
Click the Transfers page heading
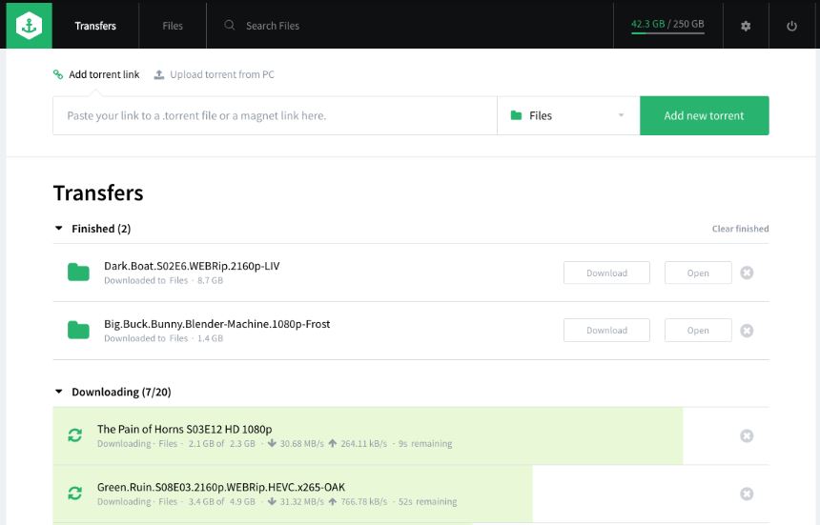click(x=98, y=192)
